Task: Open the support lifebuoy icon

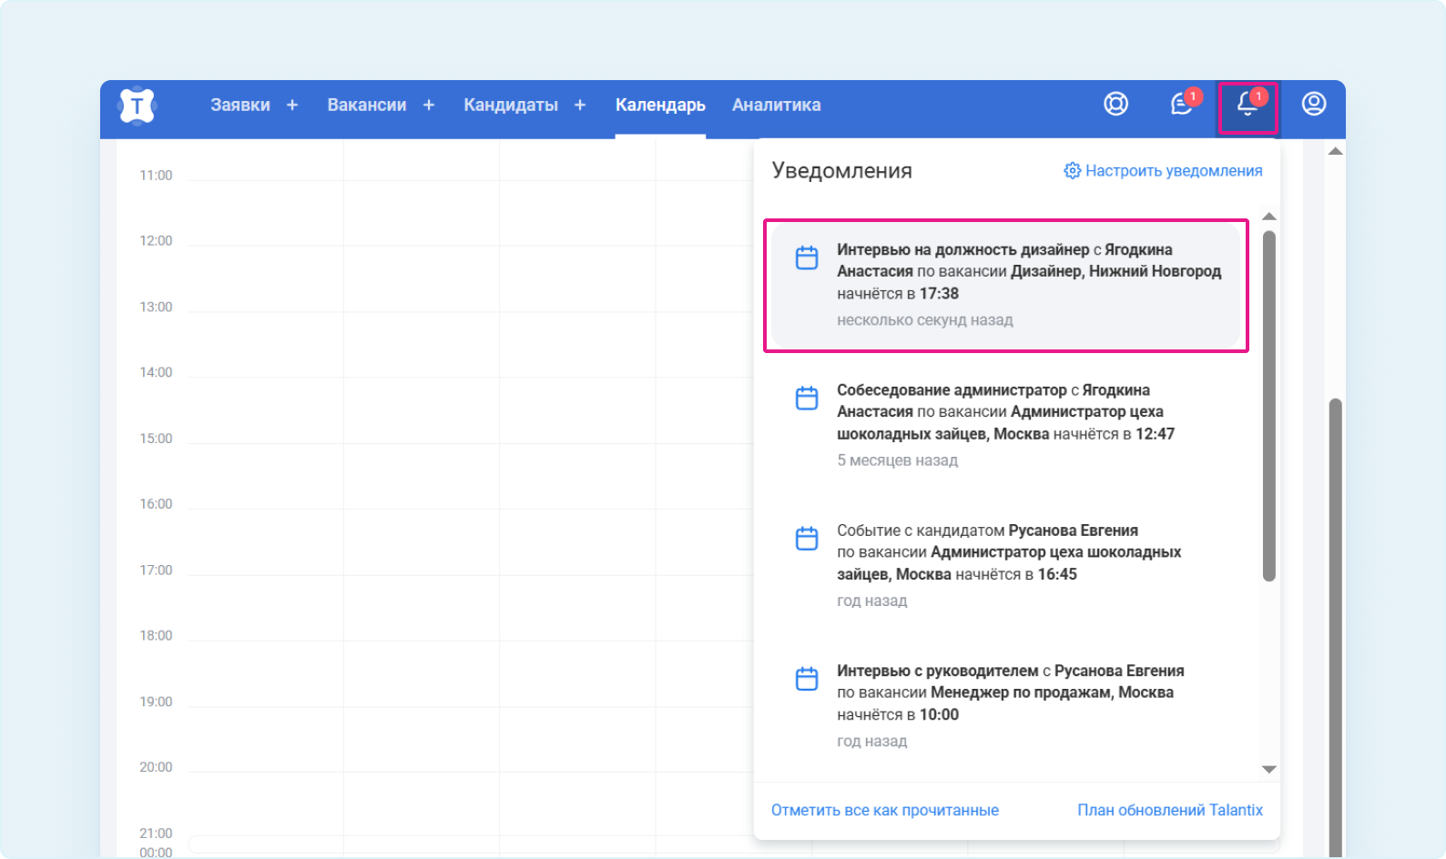Action: [1115, 105]
